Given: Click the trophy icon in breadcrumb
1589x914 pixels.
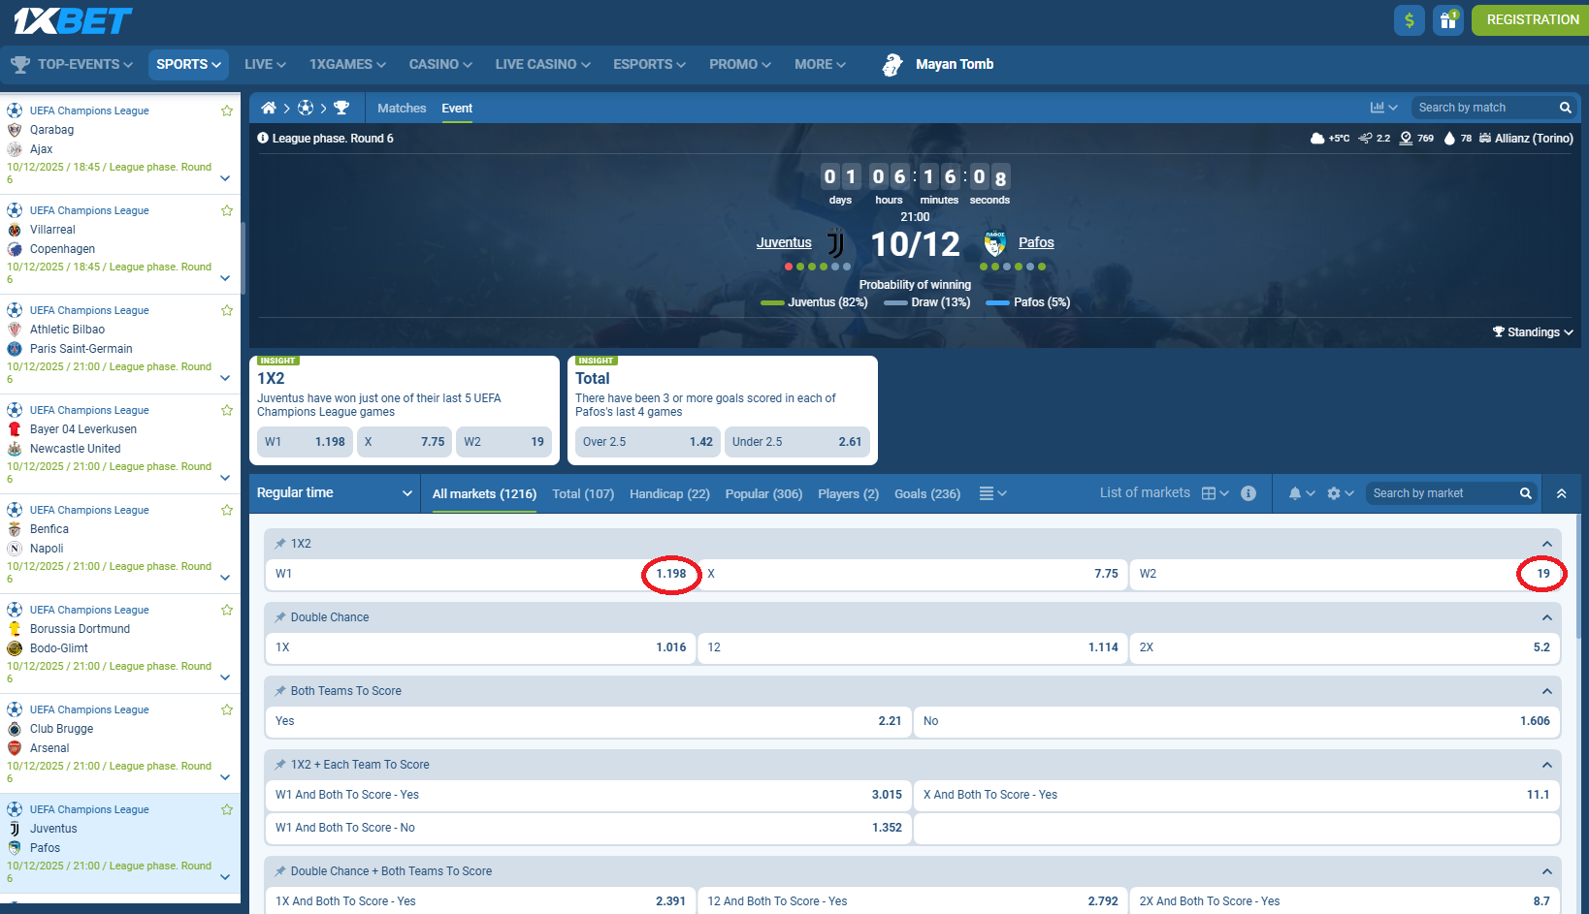Looking at the screenshot, I should click(341, 109).
